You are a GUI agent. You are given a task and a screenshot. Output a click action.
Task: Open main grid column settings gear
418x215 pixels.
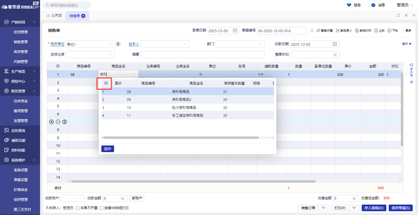[58, 66]
